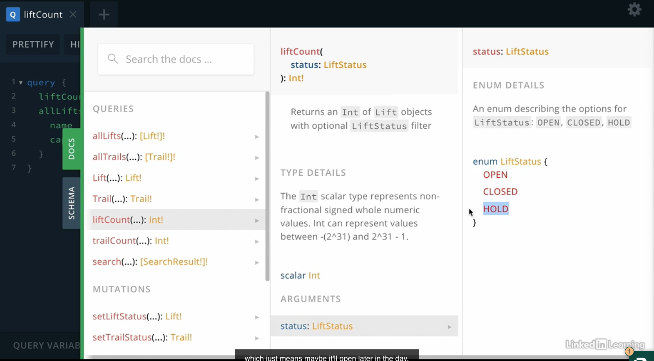Toggle the DOCS side panel tab
Viewport: 654px width, 361px height.
click(72, 149)
